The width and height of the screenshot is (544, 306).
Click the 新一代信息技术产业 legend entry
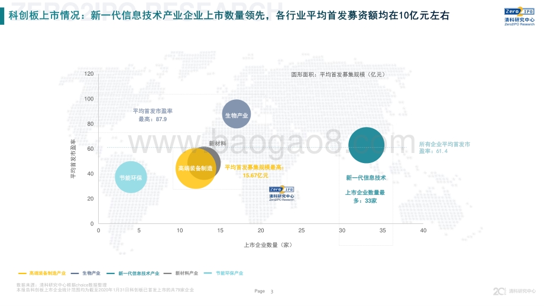point(133,273)
